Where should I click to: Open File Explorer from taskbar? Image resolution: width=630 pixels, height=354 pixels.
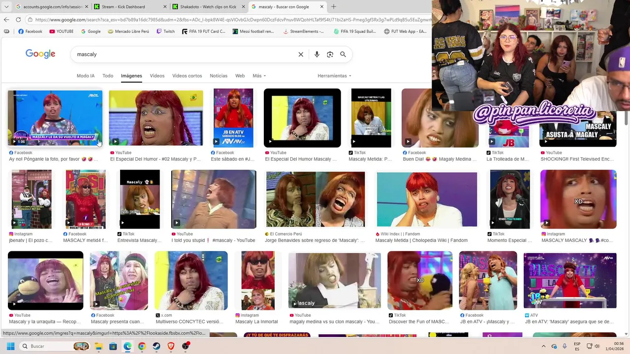tap(98, 346)
